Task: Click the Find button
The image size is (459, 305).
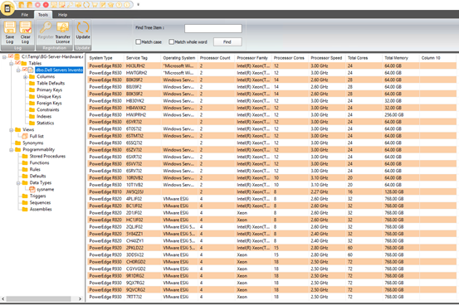Action: [227, 41]
